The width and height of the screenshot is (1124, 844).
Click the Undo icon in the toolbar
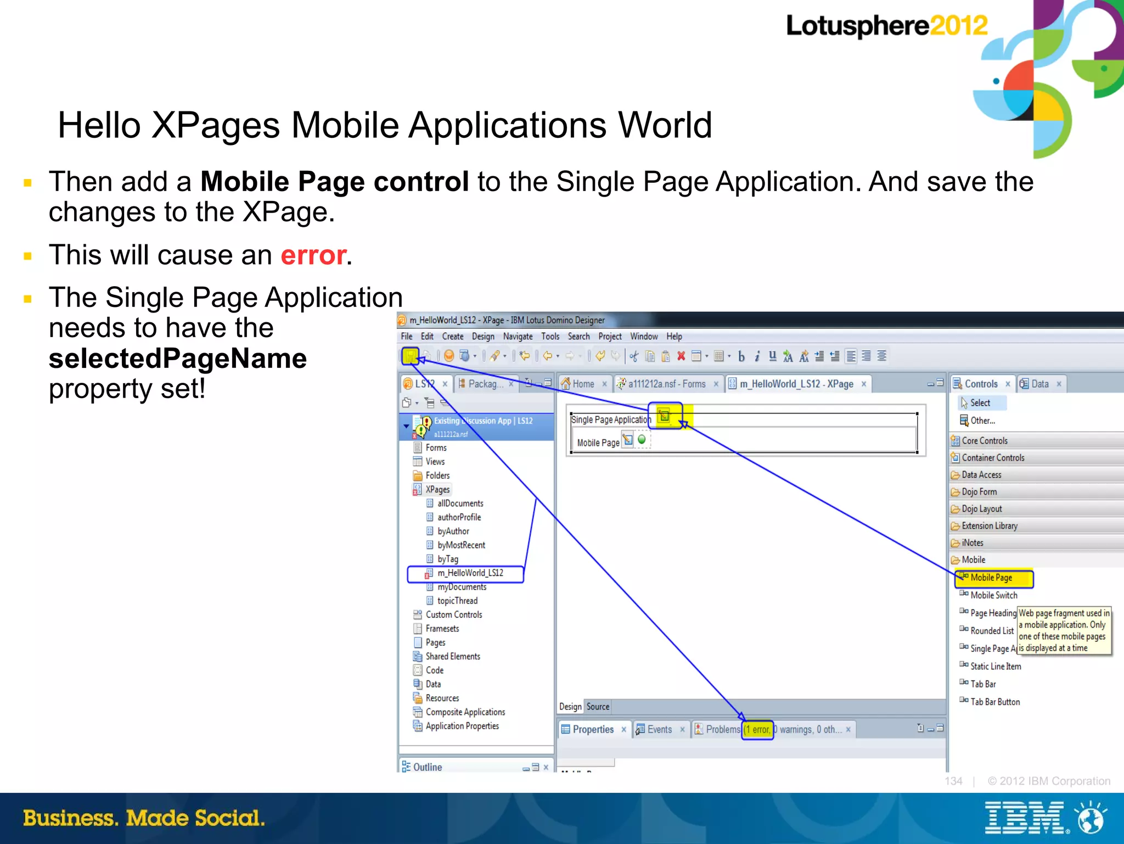600,356
